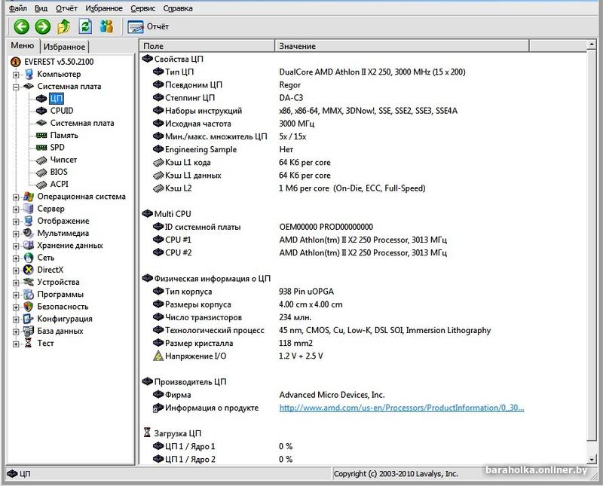The width and height of the screenshot is (603, 486).
Task: Click the green Forward arrow toolbar icon
Action: (43, 27)
